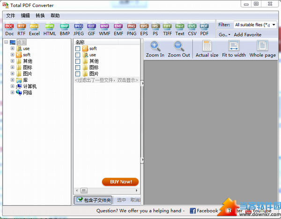Click the file list horizontal scrollbar thumb

pyautogui.click(x=84, y=190)
